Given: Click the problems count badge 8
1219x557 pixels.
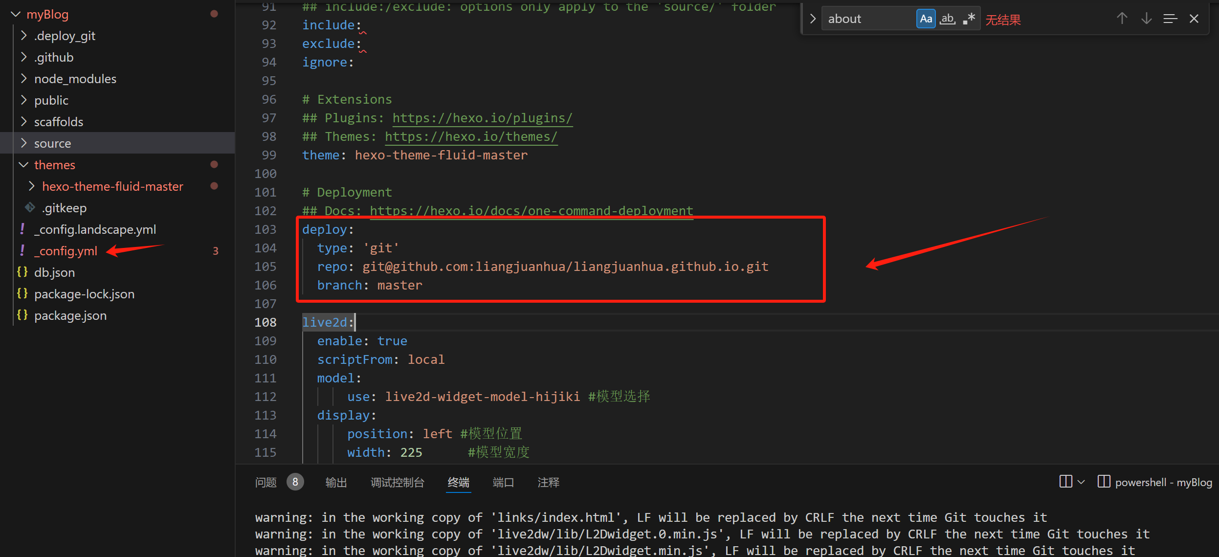Looking at the screenshot, I should (x=295, y=482).
